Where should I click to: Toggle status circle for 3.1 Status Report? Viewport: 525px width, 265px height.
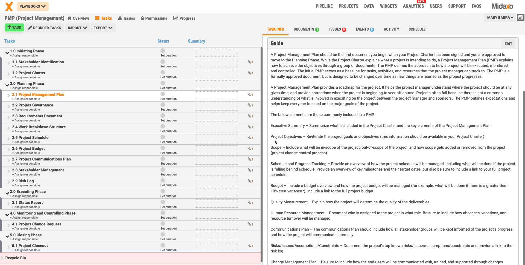tap(163, 202)
